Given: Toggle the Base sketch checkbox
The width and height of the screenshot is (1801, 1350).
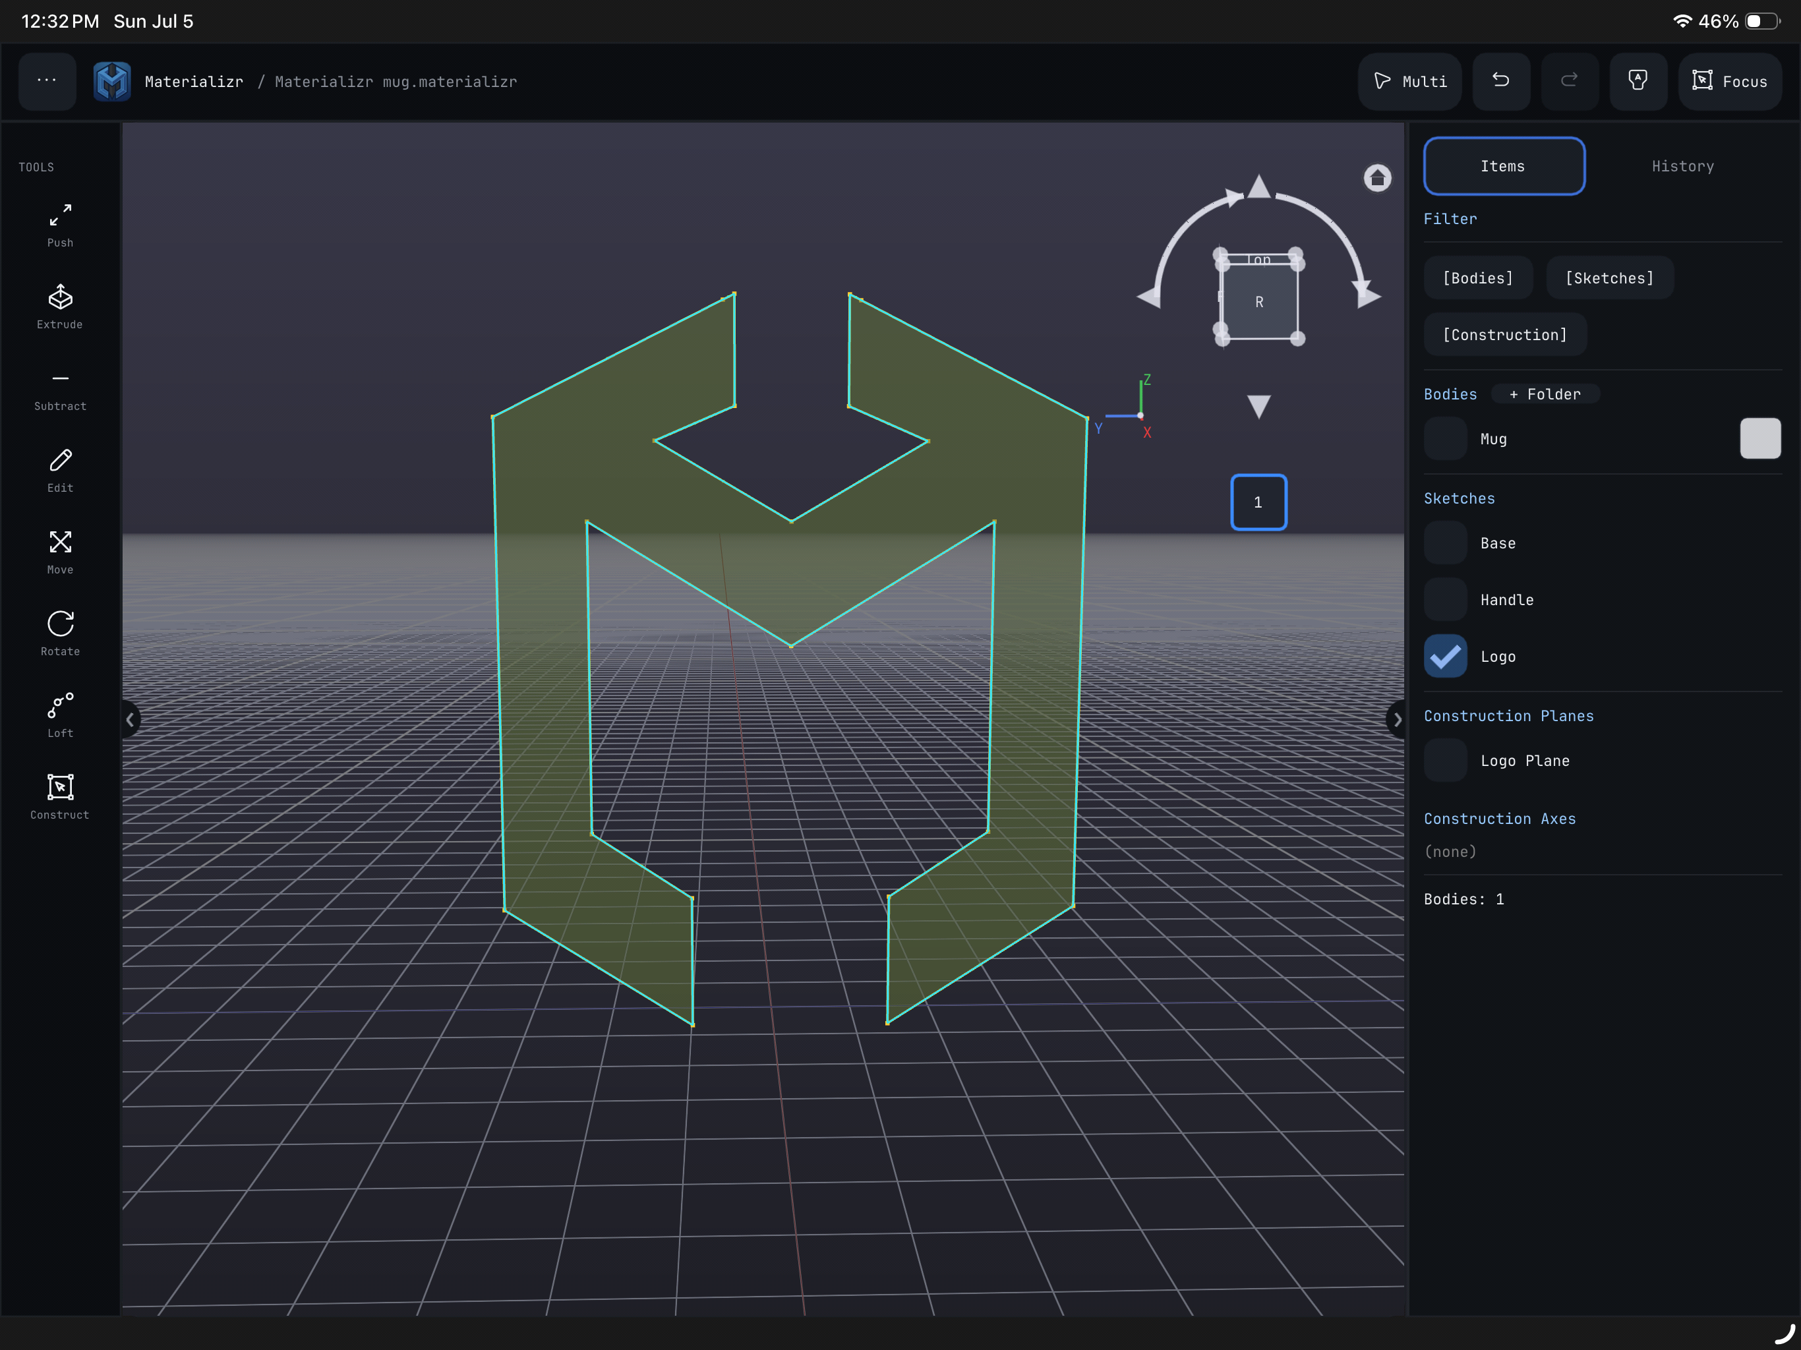Looking at the screenshot, I should tap(1445, 543).
